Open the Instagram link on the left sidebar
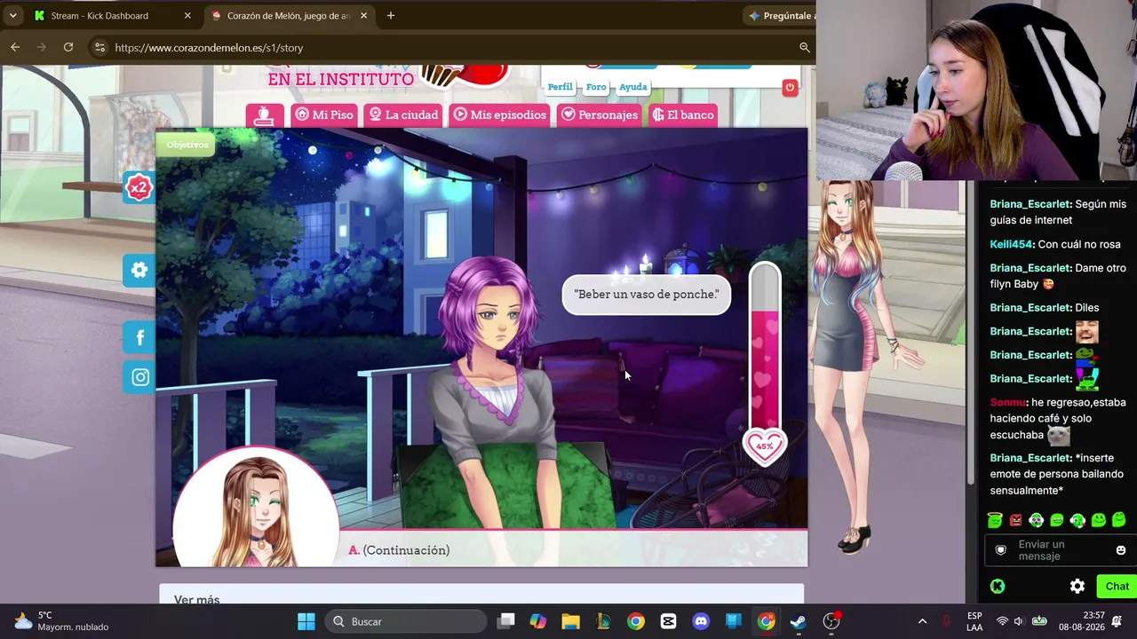The width and height of the screenshot is (1137, 639). (139, 377)
